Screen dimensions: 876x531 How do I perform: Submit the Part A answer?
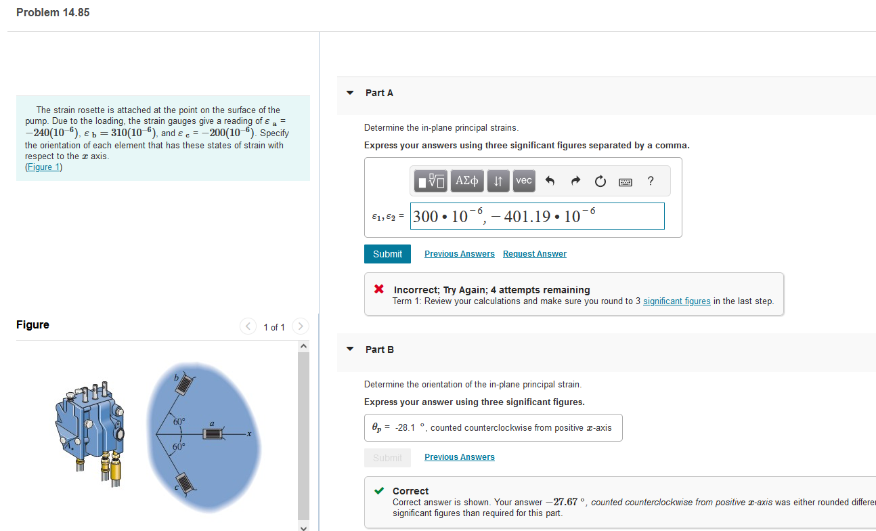[x=387, y=254]
